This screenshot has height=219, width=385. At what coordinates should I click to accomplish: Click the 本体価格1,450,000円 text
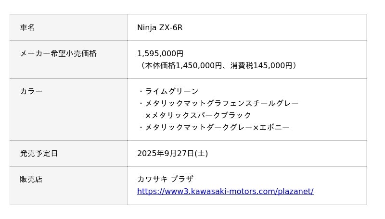point(184,65)
